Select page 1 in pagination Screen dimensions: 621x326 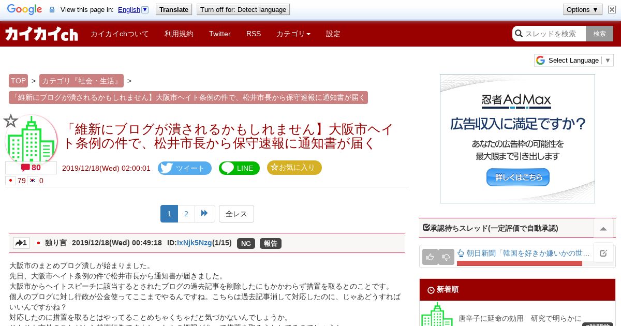(x=169, y=214)
